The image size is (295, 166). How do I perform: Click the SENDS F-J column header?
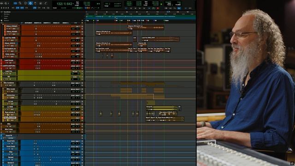point(65,23)
